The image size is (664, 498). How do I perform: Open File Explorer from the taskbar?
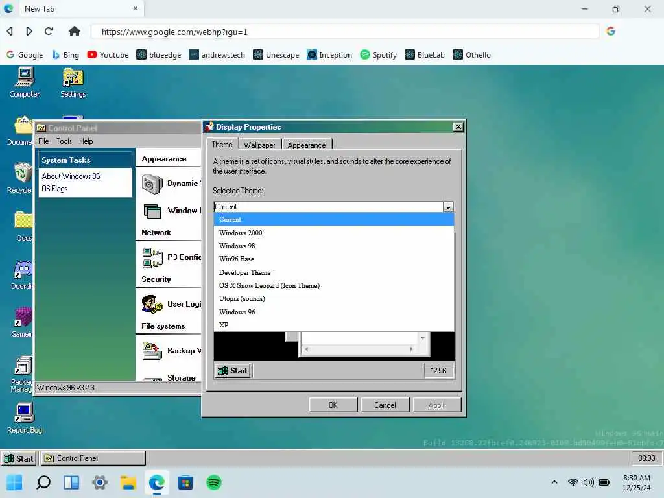128,482
